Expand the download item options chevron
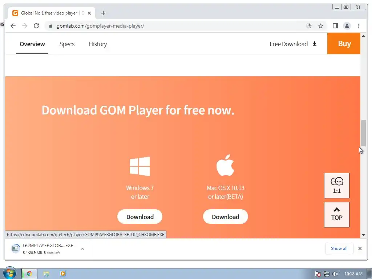Viewport: 372px width, 279px height. (x=82, y=248)
